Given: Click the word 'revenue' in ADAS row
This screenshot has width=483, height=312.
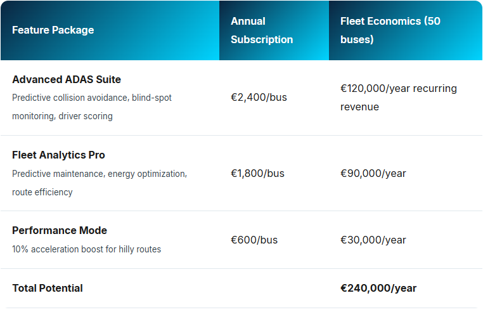Looking at the screenshot, I should (x=360, y=107).
